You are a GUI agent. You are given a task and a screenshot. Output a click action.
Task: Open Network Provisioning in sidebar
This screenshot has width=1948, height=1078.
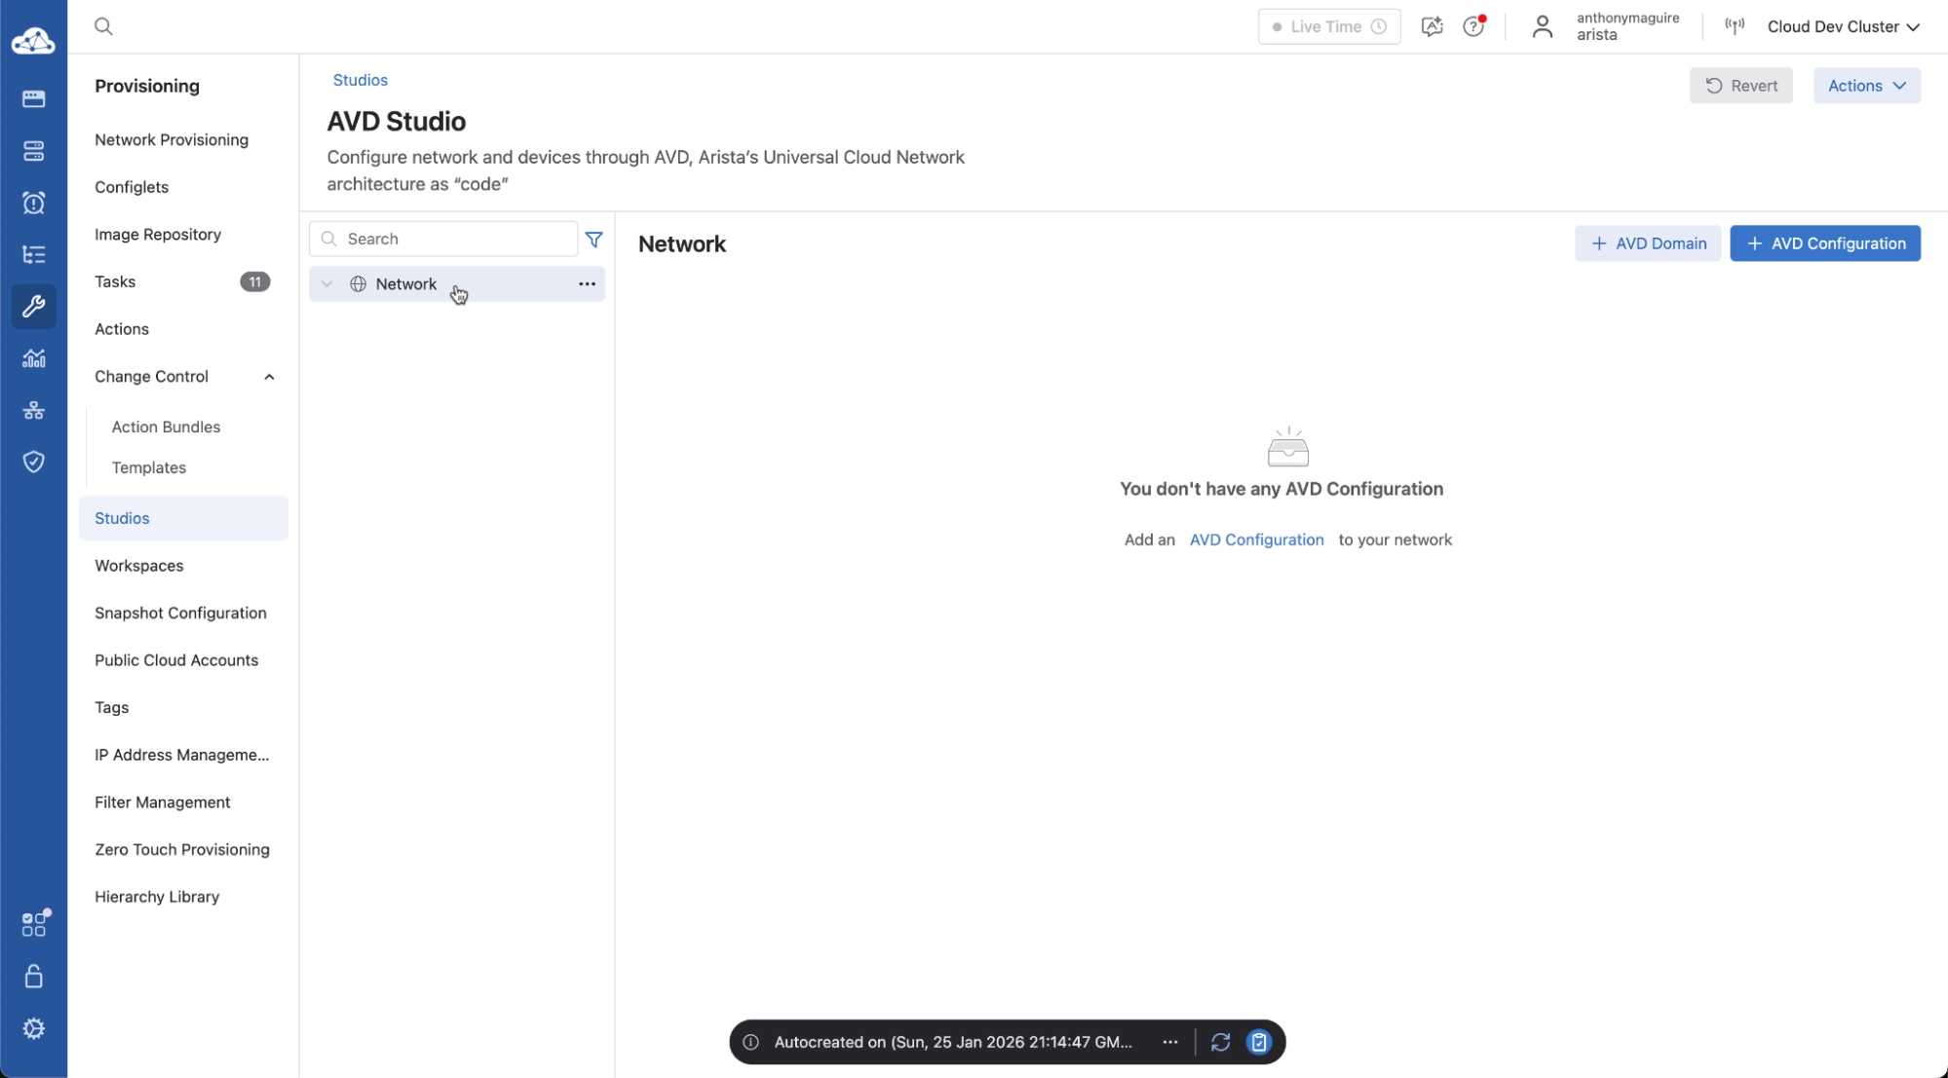pos(172,140)
